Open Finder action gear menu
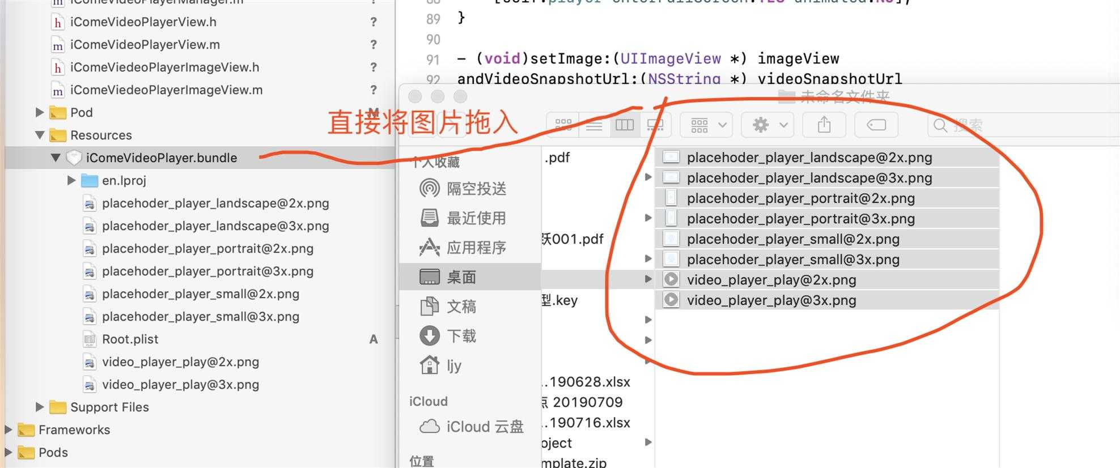This screenshot has height=468, width=1120. coord(769,125)
